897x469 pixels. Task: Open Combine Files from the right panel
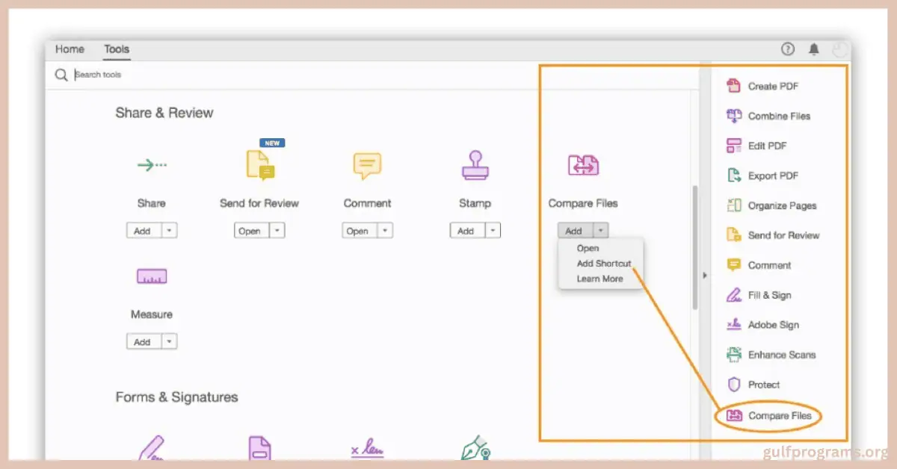pos(778,116)
